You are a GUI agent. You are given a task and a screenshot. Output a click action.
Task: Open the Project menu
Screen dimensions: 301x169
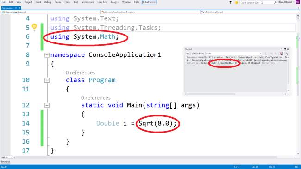point(28,2)
